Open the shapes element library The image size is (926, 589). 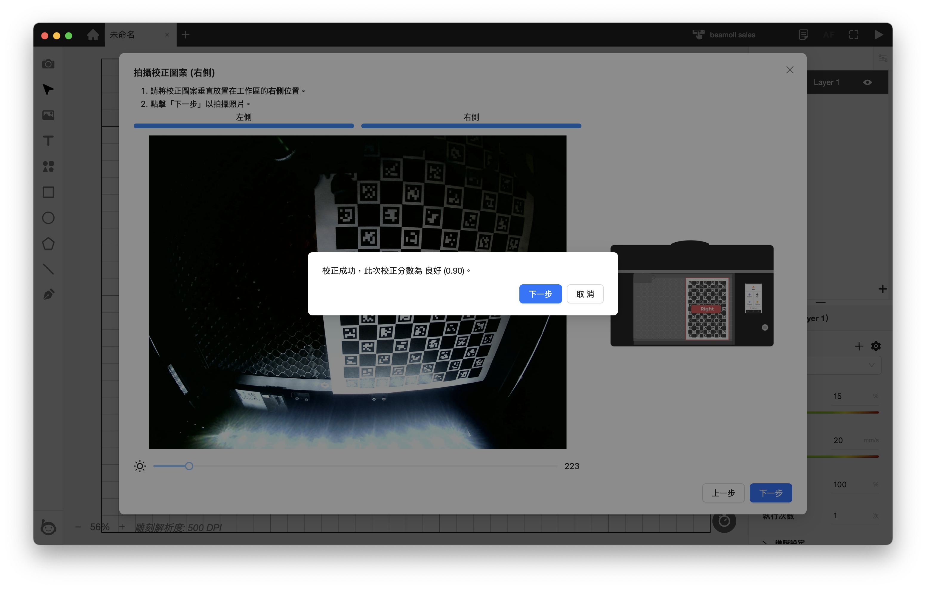tap(48, 166)
